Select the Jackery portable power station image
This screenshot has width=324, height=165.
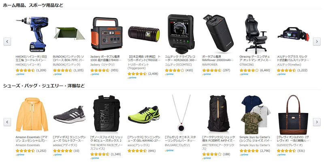107,34
